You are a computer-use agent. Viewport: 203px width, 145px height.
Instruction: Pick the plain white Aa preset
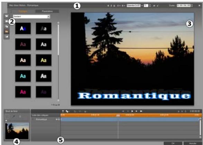click(x=44, y=44)
